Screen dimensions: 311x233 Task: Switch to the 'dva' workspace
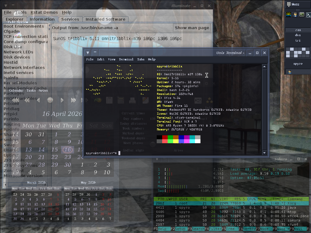tap(298, 35)
